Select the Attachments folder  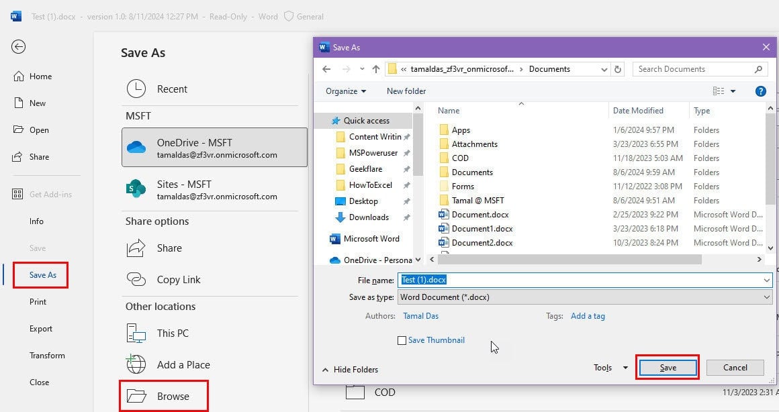point(468,144)
